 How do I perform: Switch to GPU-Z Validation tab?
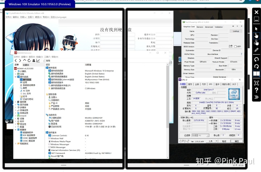(x=219, y=27)
